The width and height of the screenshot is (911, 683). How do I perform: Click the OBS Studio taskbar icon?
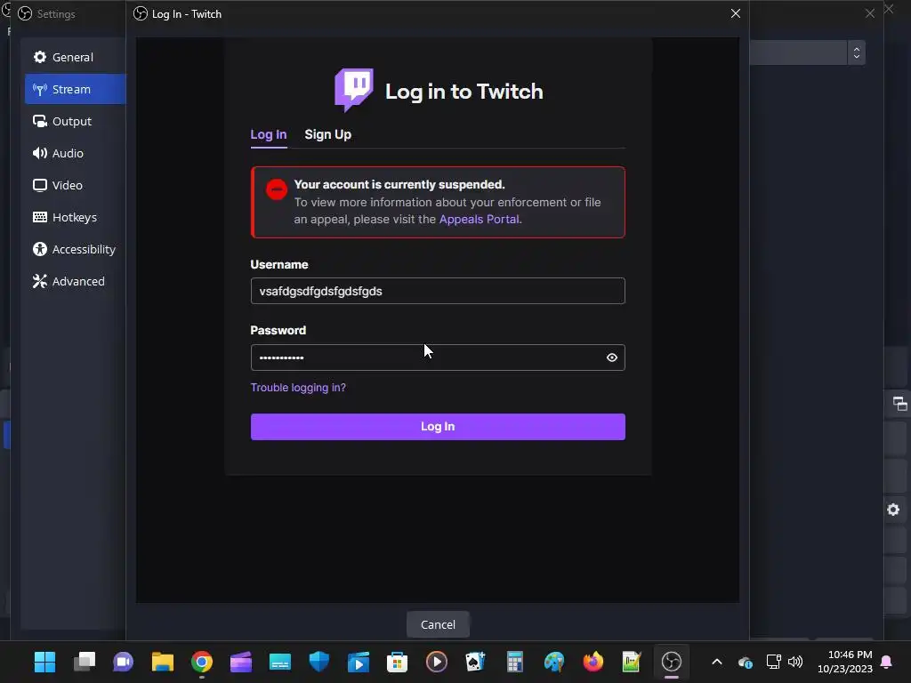(x=671, y=662)
